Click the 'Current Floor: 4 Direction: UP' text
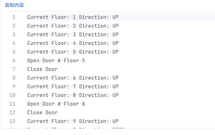The width and height of the screenshot is (215, 135). click(73, 43)
